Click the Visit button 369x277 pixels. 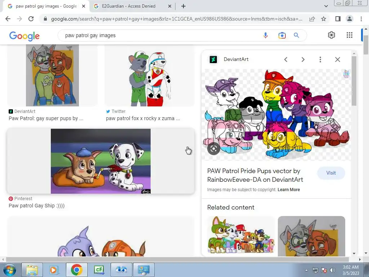(x=331, y=173)
